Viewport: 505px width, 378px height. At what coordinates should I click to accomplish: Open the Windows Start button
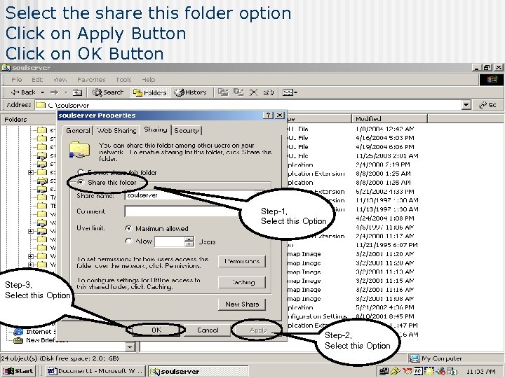coord(19,371)
